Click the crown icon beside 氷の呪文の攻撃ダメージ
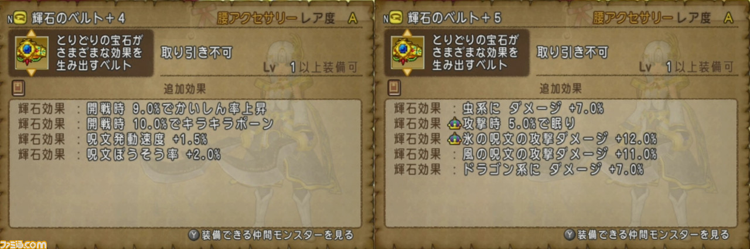 454,139
